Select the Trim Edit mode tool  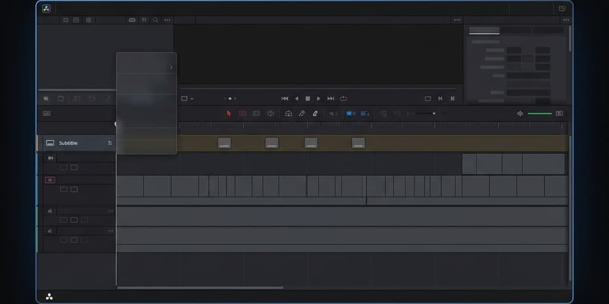pos(243,113)
